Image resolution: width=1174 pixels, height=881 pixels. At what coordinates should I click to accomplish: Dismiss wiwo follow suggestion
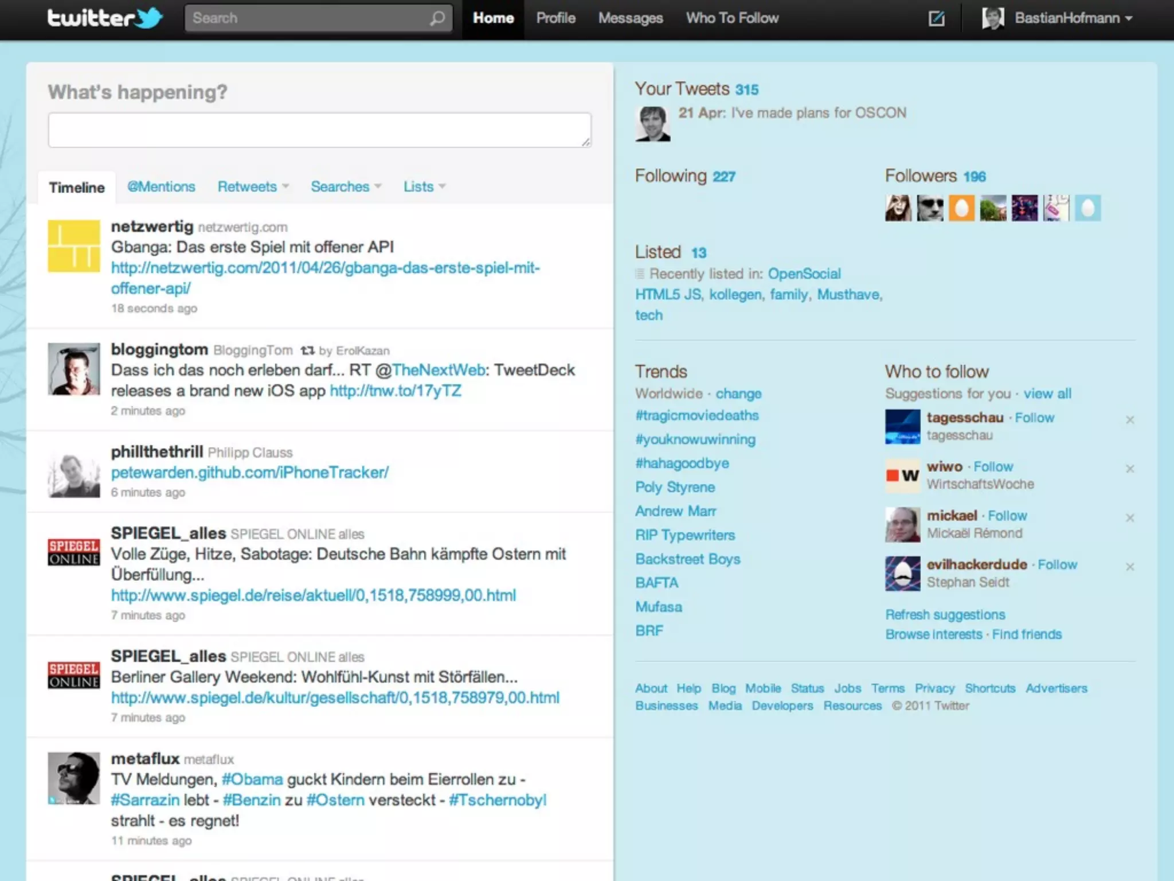(1129, 469)
